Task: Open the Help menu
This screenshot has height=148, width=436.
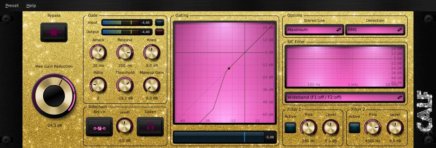Action: (31, 5)
